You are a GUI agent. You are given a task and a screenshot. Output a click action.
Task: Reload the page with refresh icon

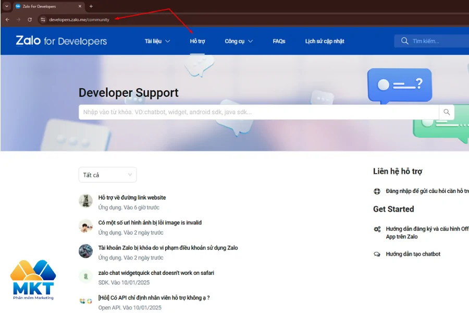30,19
